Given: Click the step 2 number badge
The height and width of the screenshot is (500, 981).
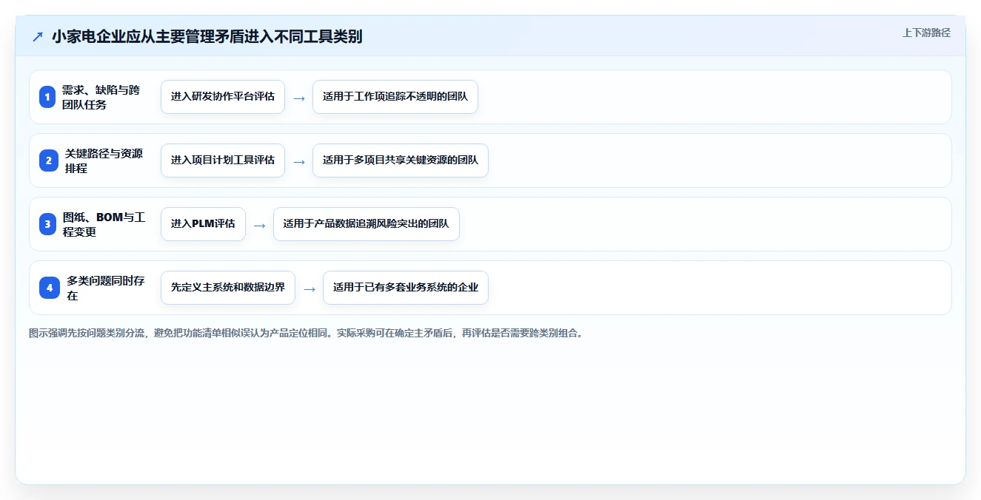Looking at the screenshot, I should coord(49,161).
